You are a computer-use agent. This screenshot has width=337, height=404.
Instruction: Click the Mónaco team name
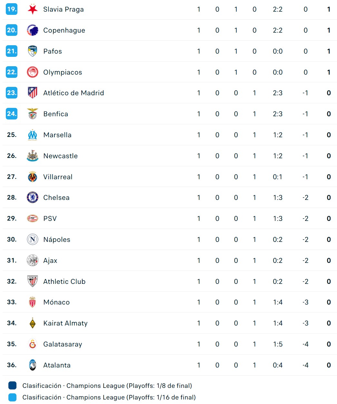tap(56, 302)
